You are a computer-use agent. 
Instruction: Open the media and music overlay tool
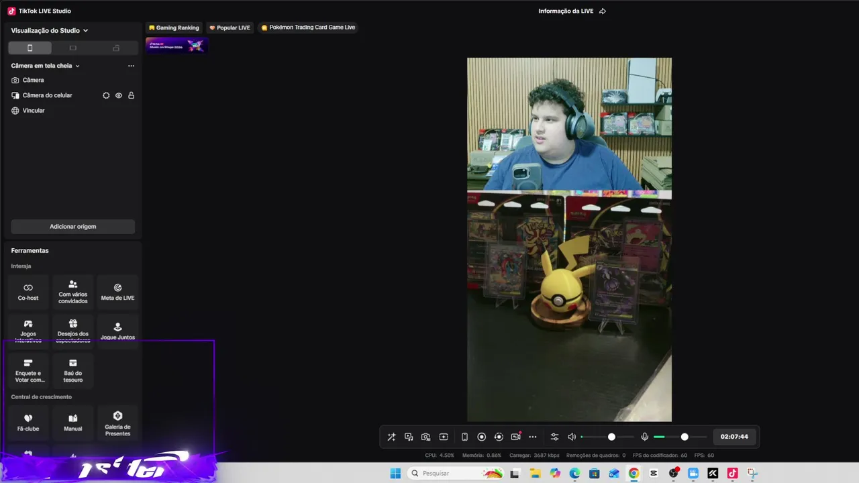tap(409, 437)
